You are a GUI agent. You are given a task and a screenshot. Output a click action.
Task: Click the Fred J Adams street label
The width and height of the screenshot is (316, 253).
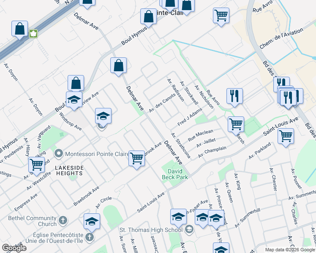pos(190,117)
